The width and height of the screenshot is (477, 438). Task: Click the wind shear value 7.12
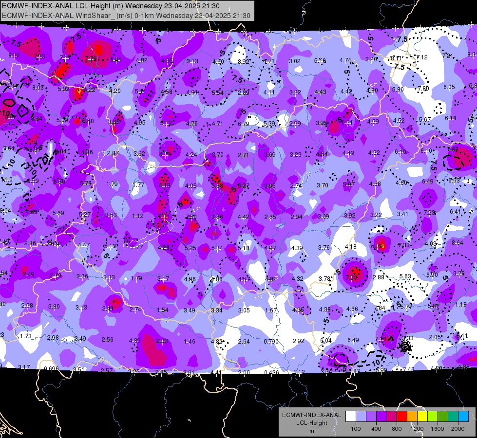pyautogui.click(x=422, y=57)
